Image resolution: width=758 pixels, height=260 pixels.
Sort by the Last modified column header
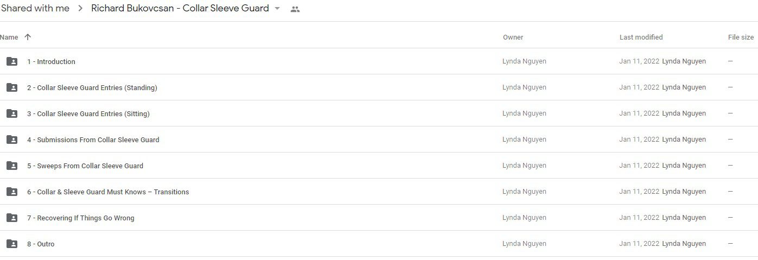tap(641, 37)
